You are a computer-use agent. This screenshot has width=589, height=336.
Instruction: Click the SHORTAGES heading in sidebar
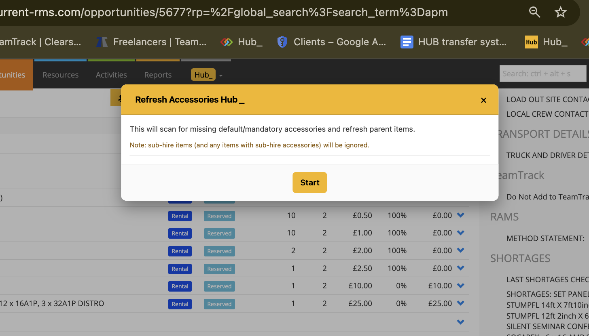(x=520, y=258)
